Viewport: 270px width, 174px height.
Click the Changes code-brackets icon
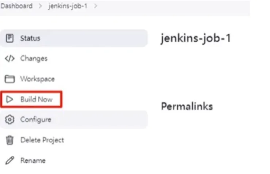pos(10,58)
